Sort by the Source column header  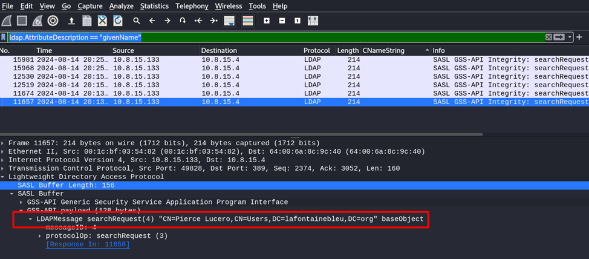(x=155, y=50)
